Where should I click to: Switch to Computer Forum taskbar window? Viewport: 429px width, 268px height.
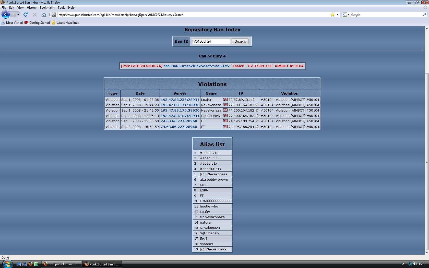[61, 264]
